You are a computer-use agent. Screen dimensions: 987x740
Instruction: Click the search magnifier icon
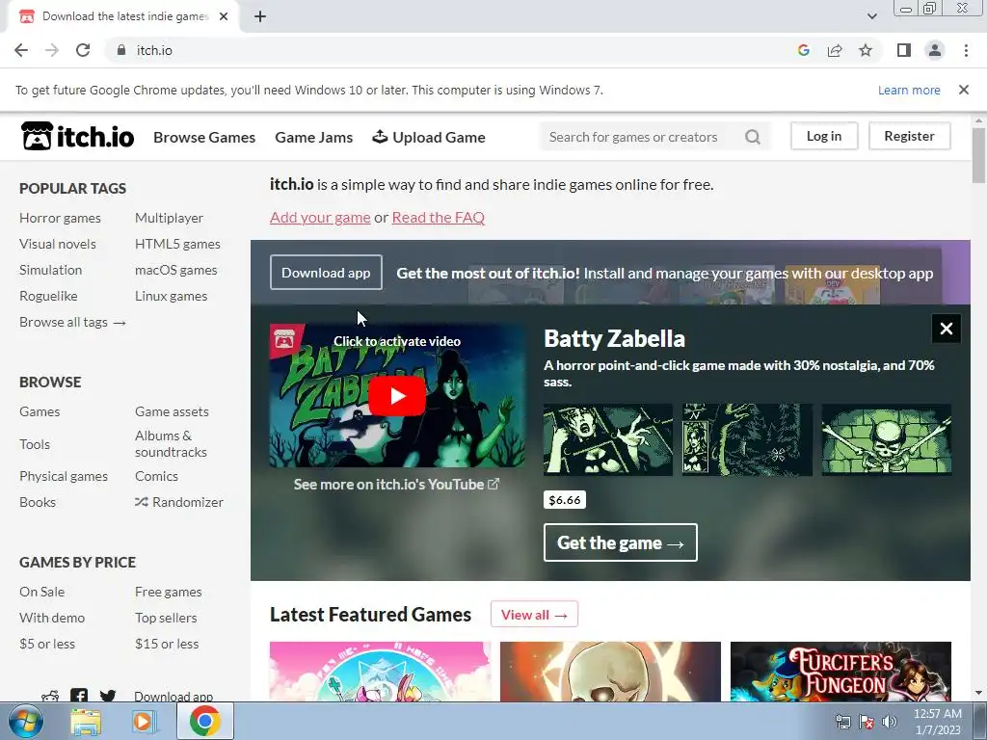point(752,137)
